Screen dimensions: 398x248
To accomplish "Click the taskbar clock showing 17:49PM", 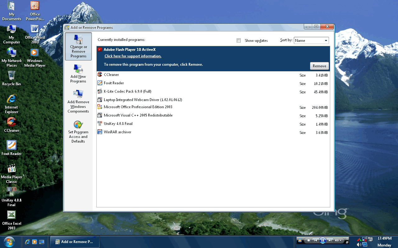I will [x=384, y=238].
